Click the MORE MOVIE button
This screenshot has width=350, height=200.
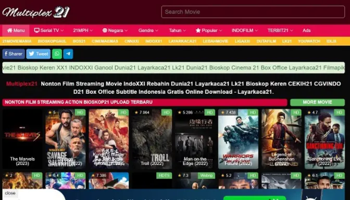(x=317, y=102)
